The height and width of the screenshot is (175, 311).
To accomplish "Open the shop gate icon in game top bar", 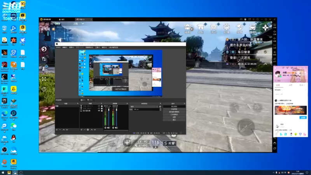I will click(201, 29).
